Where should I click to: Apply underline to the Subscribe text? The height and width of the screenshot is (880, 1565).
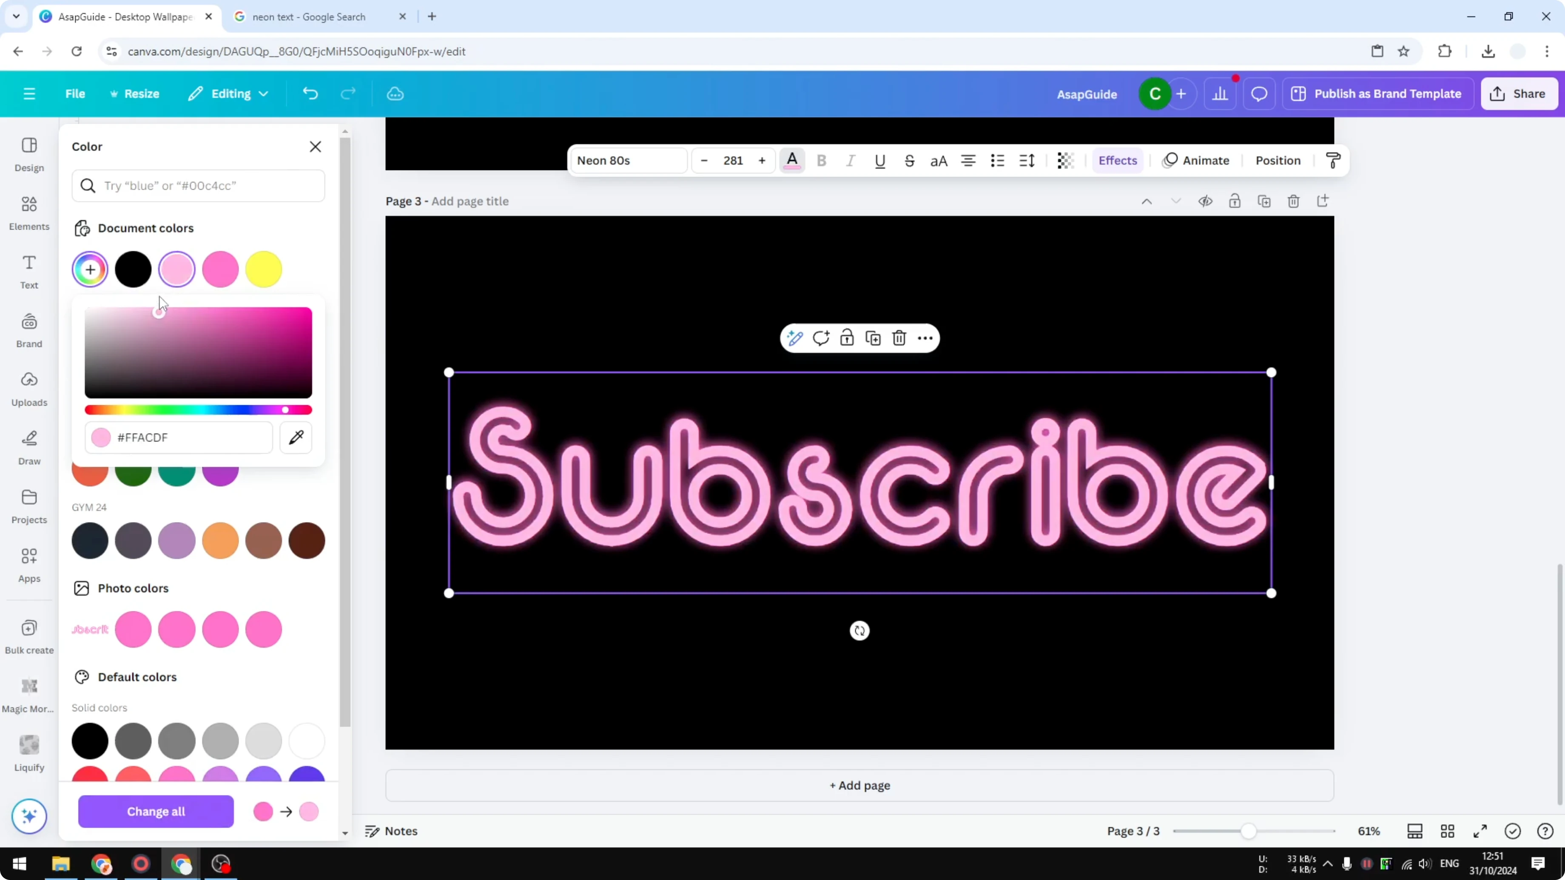coord(880,160)
